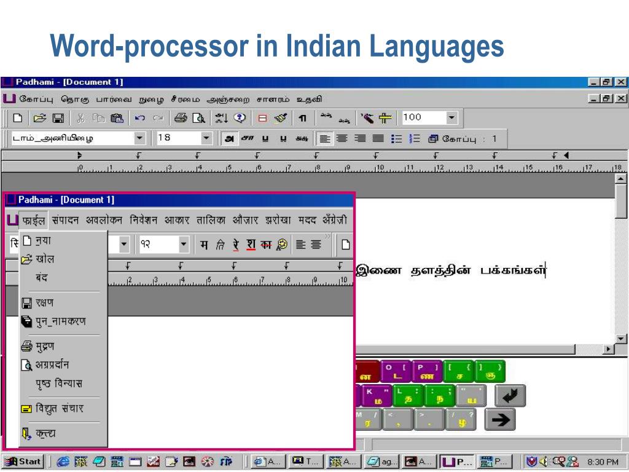The image size is (629, 472).
Task: Click the paintbrush format icon
Action: click(281, 118)
